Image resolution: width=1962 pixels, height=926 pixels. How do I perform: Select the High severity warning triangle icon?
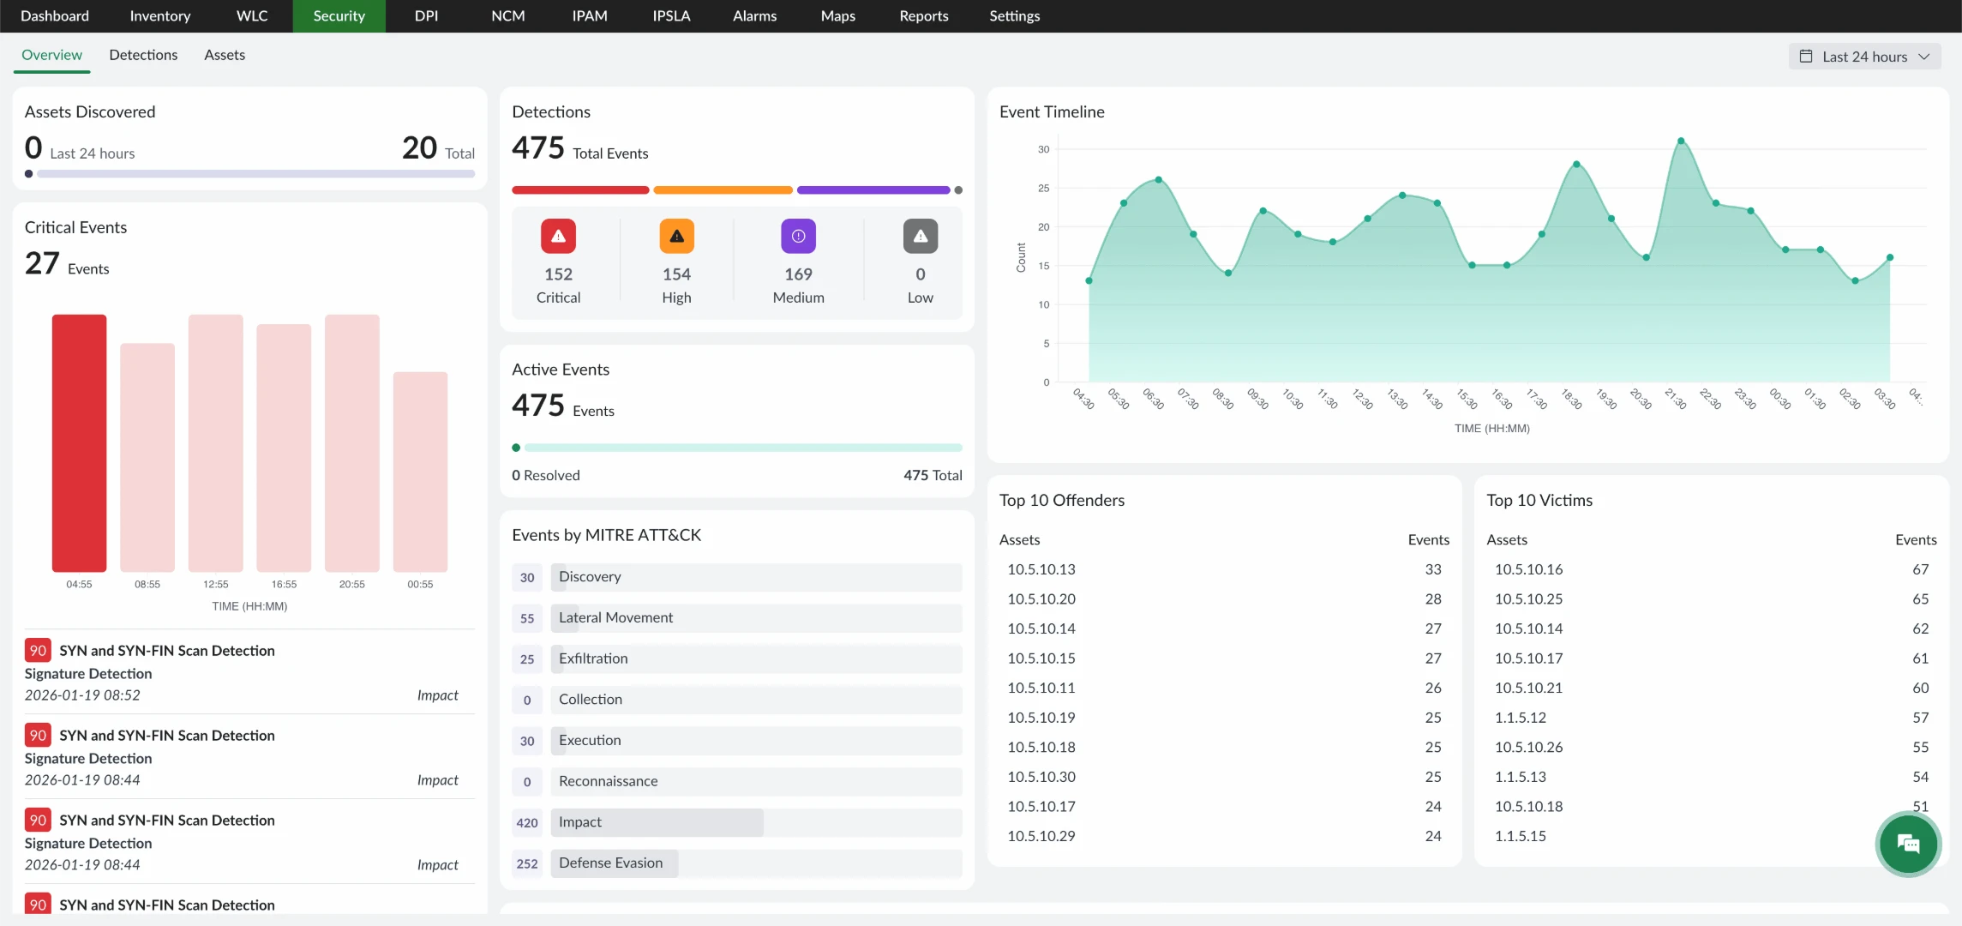(x=676, y=236)
